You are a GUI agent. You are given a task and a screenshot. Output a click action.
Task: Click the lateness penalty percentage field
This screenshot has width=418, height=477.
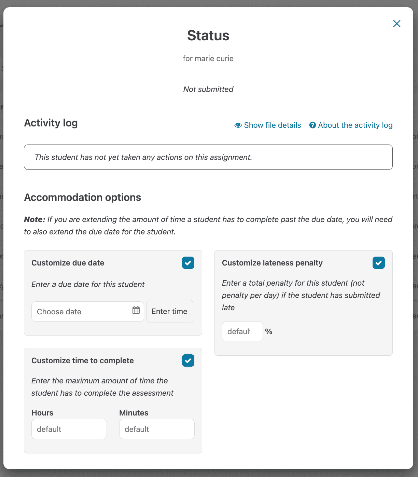click(x=242, y=331)
